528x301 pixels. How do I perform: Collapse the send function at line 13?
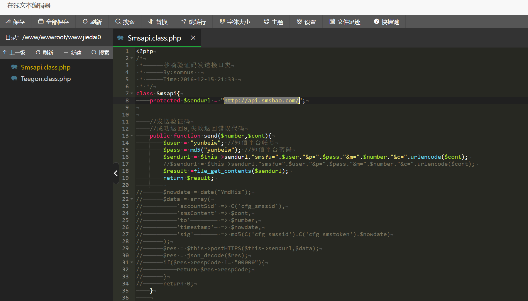(132, 136)
